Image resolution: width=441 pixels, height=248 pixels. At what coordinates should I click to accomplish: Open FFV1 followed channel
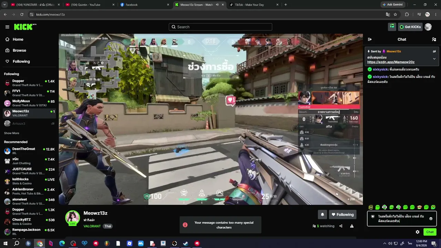coord(29,93)
